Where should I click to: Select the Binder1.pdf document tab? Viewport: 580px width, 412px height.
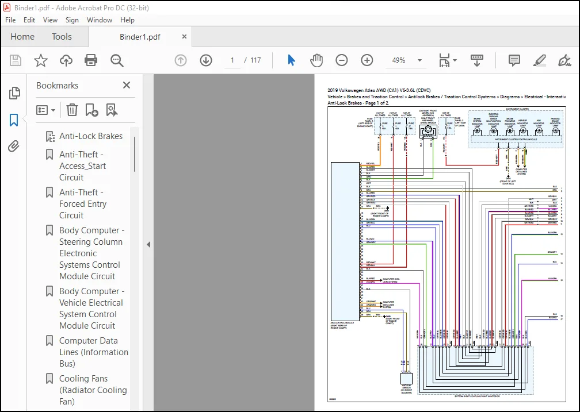click(x=140, y=37)
